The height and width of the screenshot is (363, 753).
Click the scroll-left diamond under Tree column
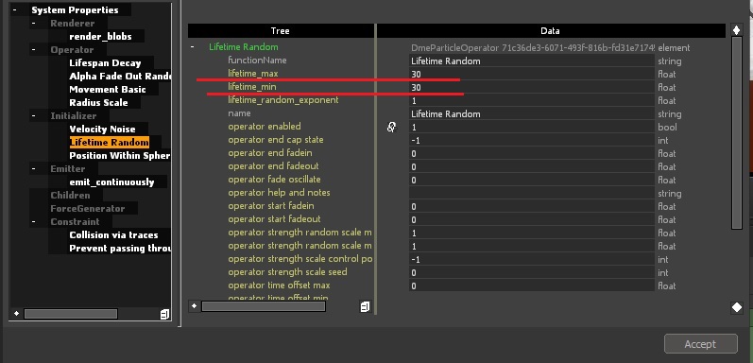tap(194, 305)
